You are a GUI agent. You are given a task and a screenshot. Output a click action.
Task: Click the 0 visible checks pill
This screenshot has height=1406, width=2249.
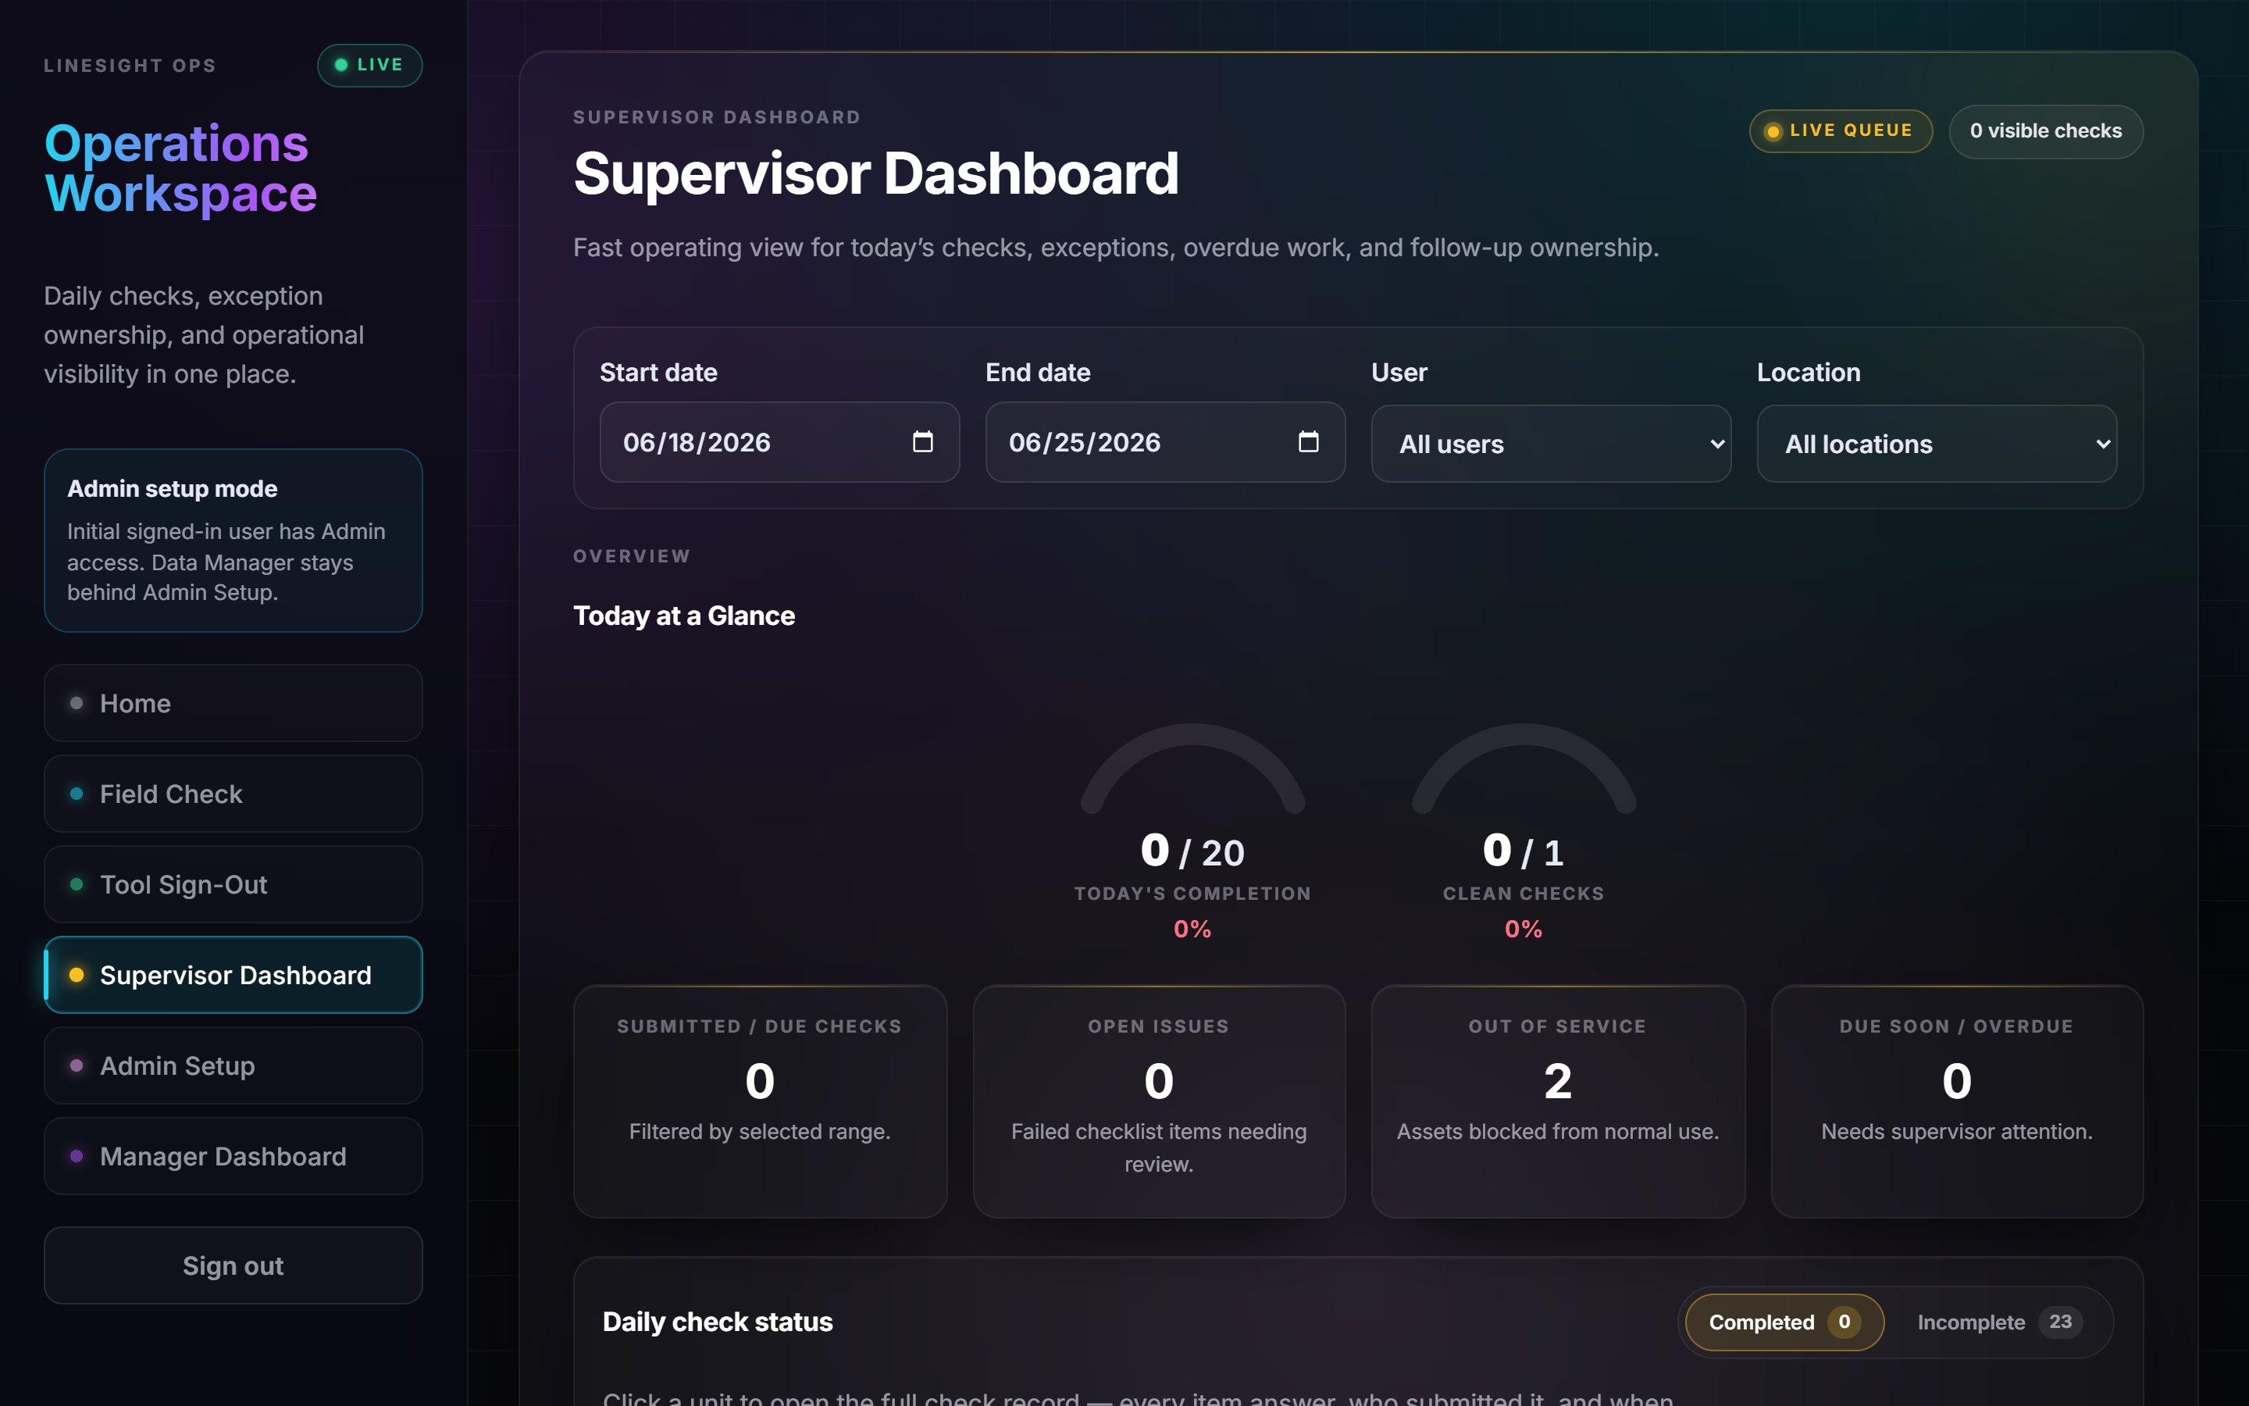[x=2045, y=131]
